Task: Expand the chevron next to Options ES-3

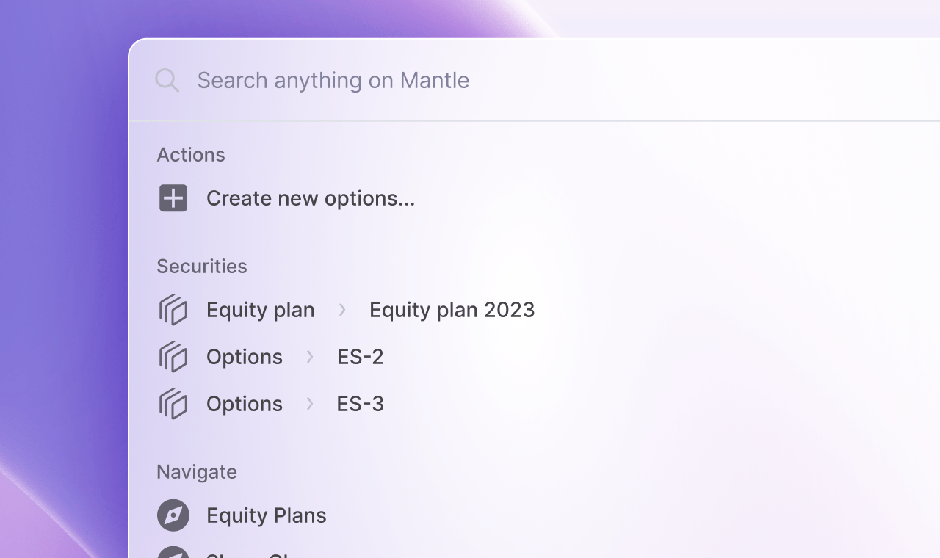Action: pyautogui.click(x=309, y=404)
